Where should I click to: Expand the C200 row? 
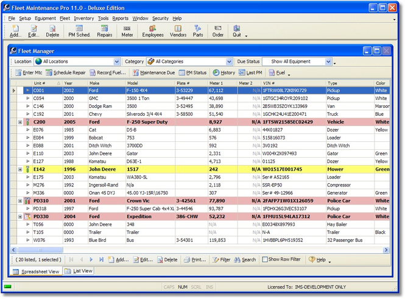20,122
